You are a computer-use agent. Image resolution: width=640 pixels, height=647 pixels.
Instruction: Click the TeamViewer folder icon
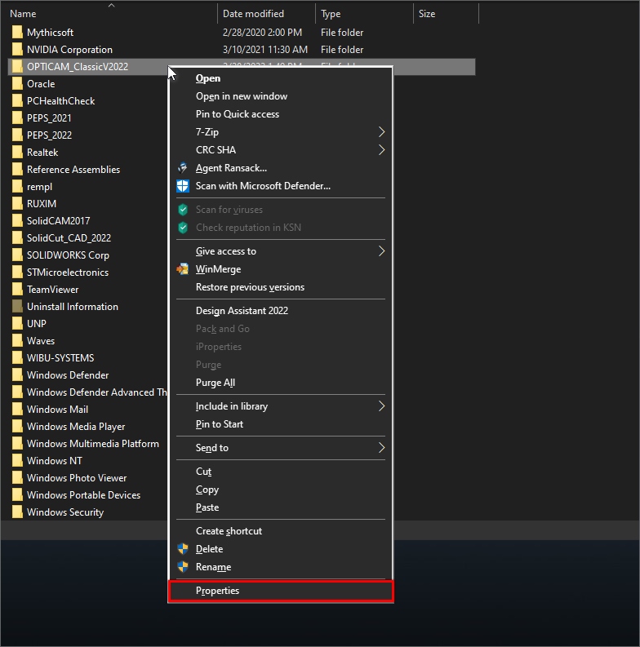pos(17,290)
